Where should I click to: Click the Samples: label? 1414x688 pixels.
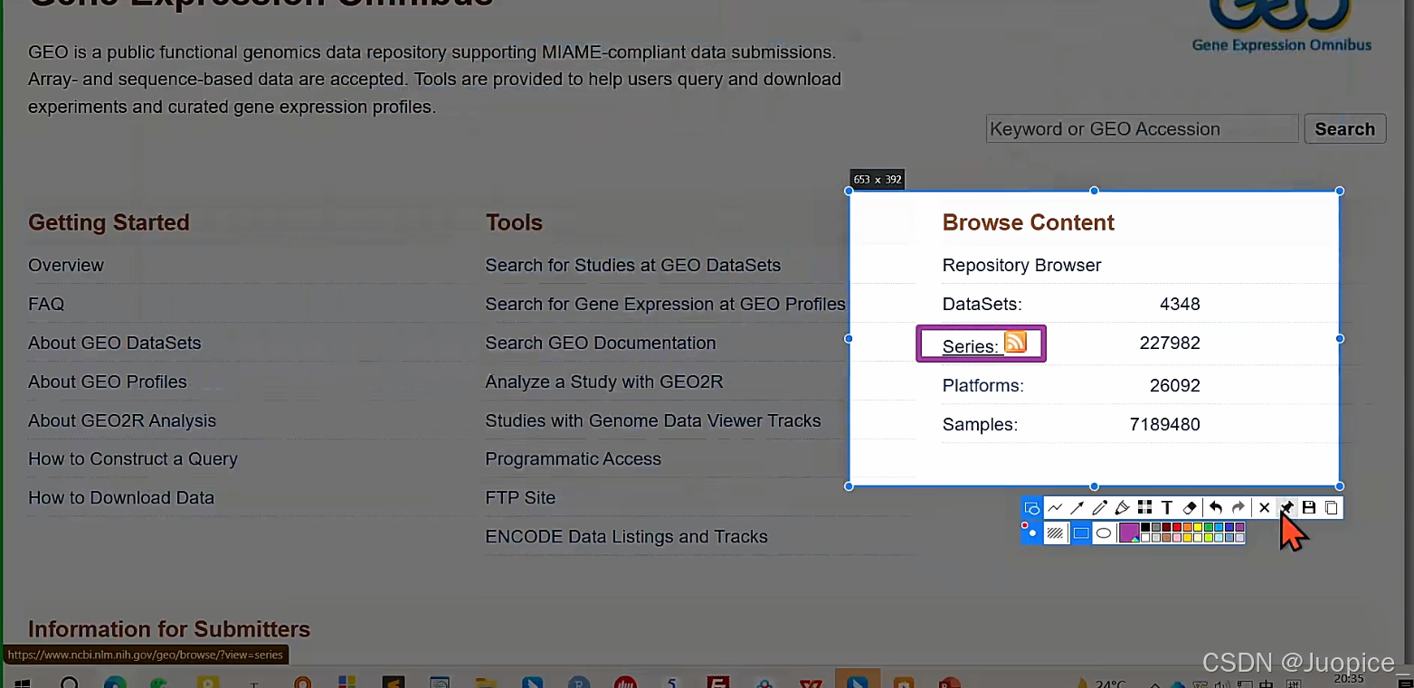(980, 424)
